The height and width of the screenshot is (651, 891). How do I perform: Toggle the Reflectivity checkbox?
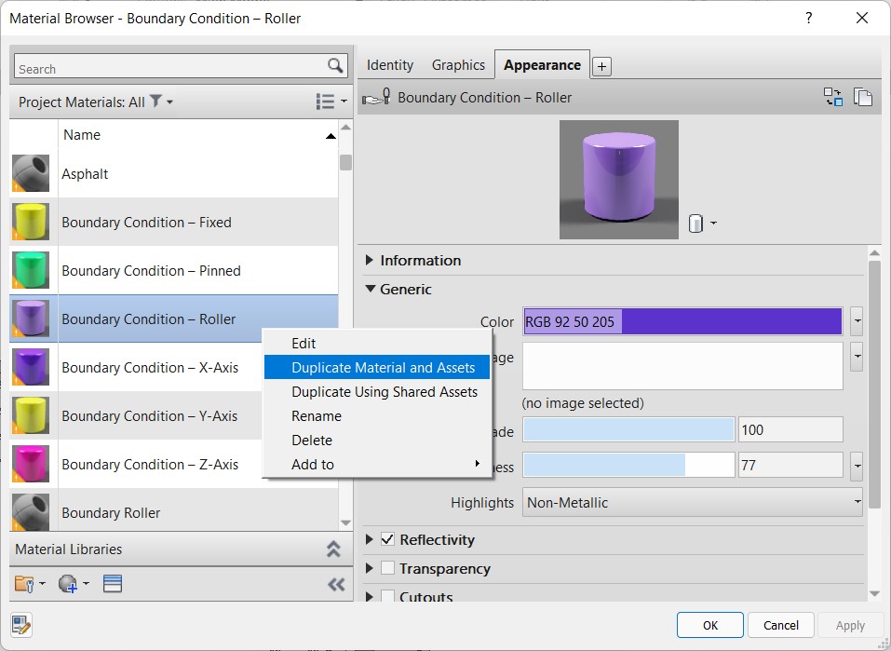click(387, 539)
